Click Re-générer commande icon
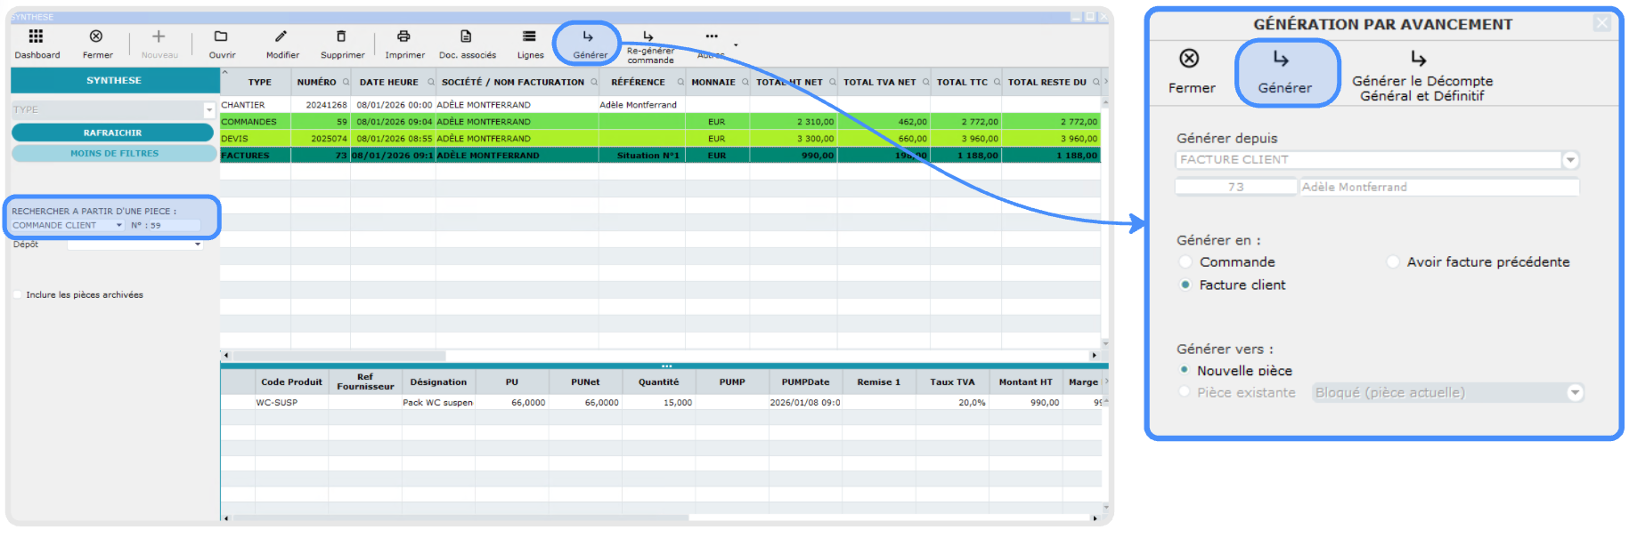The height and width of the screenshot is (538, 1629). 648,37
